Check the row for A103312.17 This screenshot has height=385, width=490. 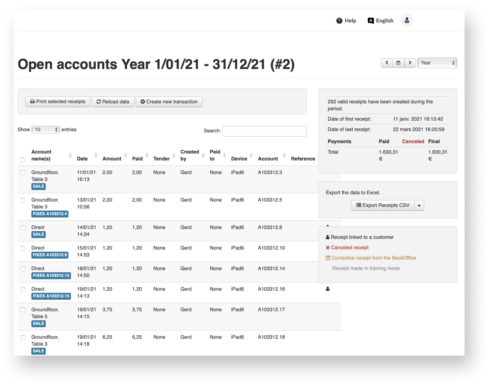coord(23,310)
